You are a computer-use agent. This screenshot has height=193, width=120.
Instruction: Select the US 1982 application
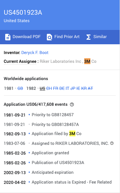point(42,89)
